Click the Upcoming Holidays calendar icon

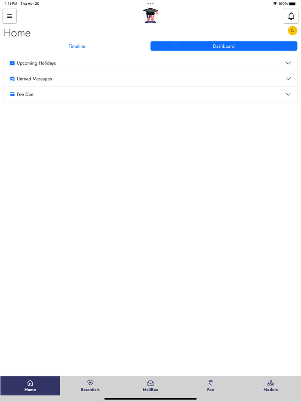point(12,63)
